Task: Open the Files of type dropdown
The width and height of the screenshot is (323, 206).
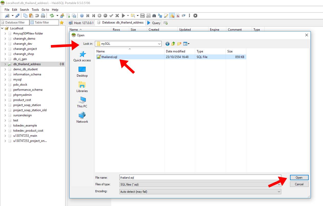Action: tap(279, 184)
